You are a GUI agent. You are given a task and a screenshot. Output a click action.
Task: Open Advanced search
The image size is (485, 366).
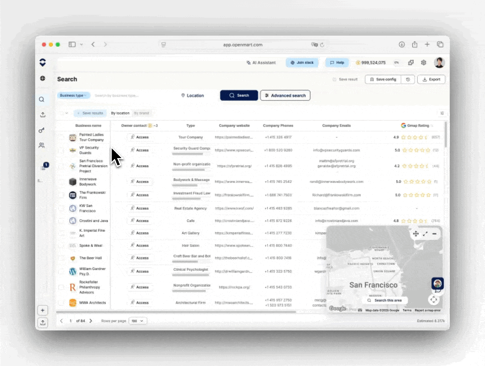coord(285,96)
